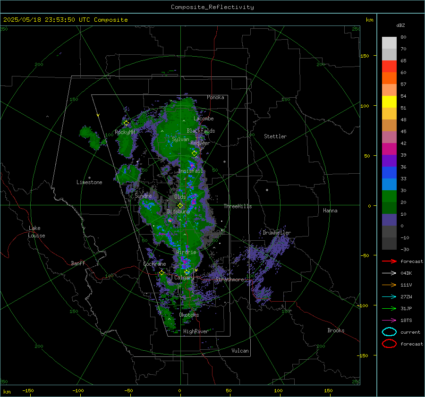The image size is (425, 397).
Task: Select the Stettler label
Action: [275, 136]
